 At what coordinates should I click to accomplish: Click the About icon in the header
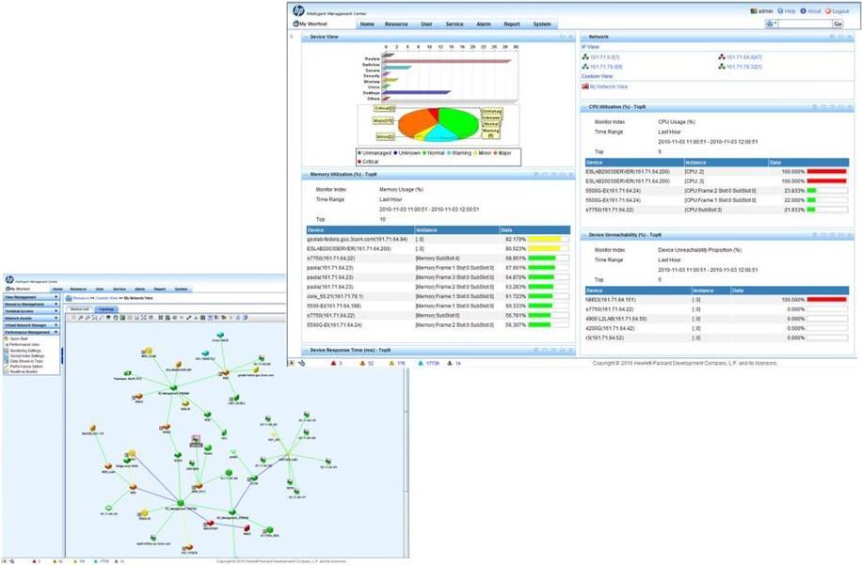point(803,10)
